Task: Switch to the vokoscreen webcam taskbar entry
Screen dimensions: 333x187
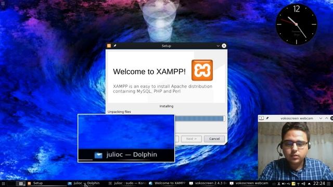Action: point(249,183)
